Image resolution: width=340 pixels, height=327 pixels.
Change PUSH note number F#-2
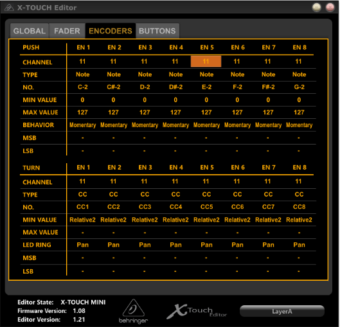[268, 87]
